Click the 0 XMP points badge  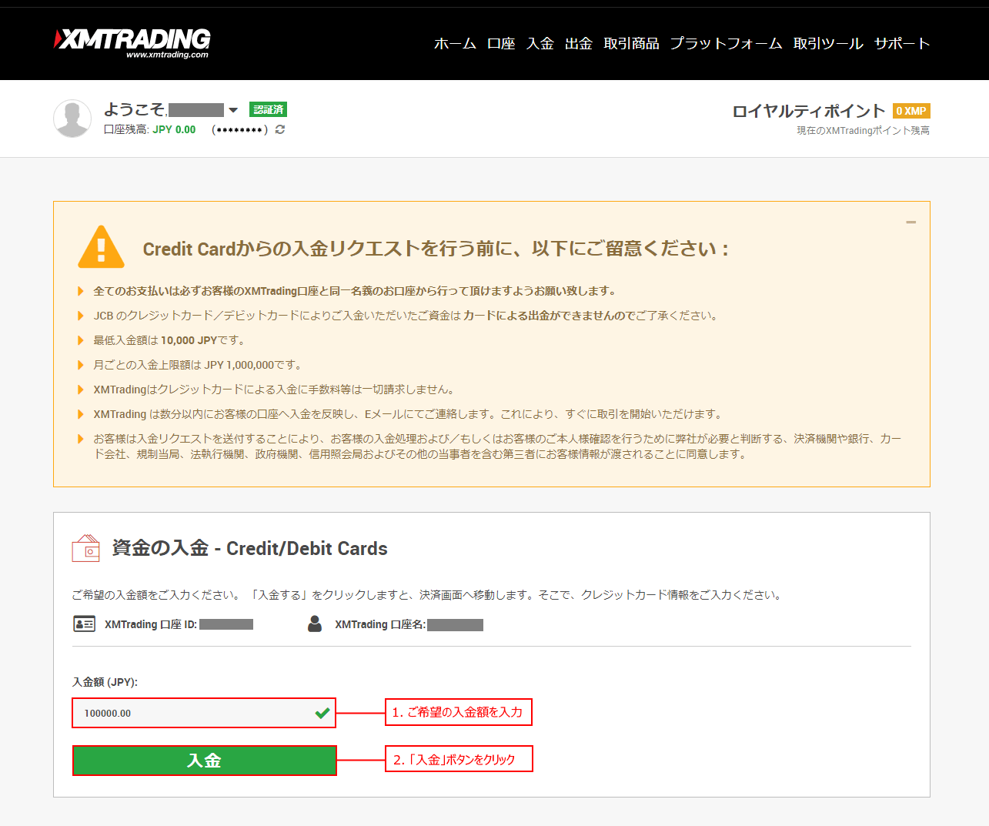(x=911, y=111)
